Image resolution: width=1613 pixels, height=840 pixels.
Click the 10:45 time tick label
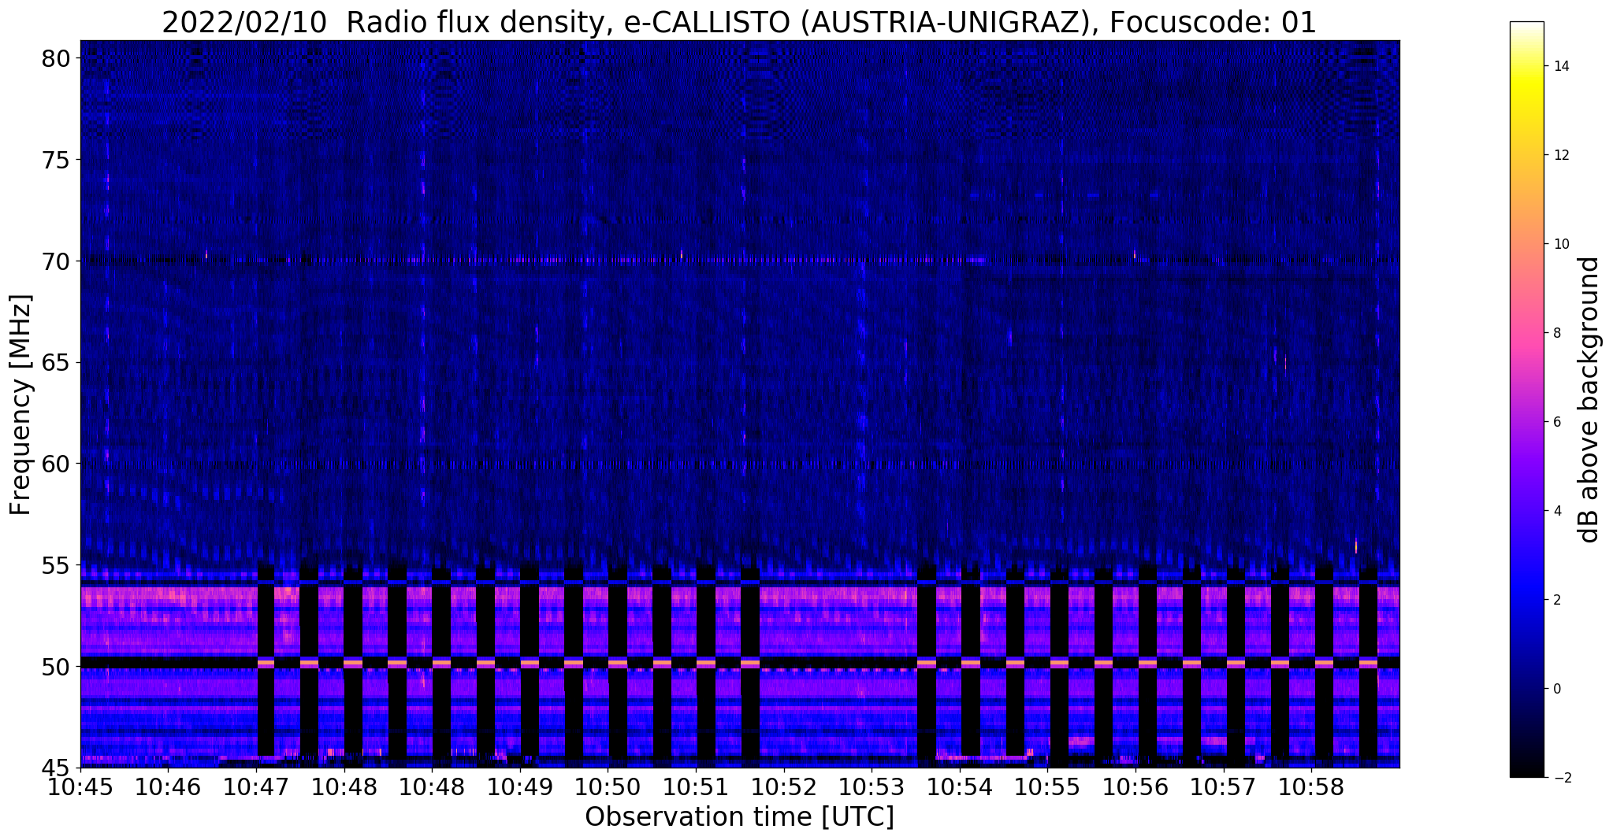pos(81,787)
